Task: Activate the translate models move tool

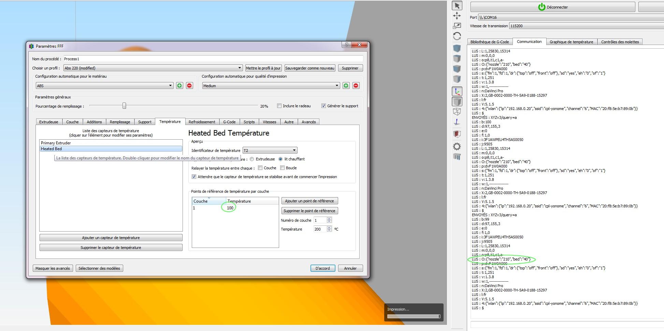Action: (457, 16)
